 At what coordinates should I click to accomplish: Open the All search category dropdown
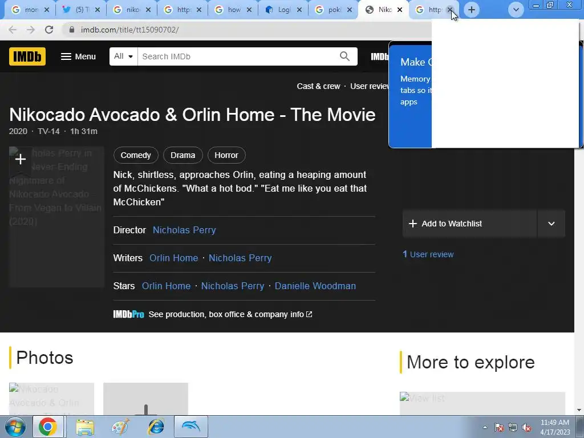tap(123, 56)
